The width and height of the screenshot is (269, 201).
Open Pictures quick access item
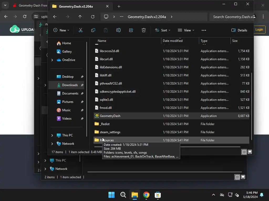pos(66,102)
